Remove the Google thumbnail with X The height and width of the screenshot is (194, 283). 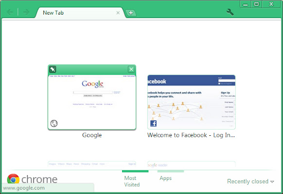pyautogui.click(x=131, y=69)
